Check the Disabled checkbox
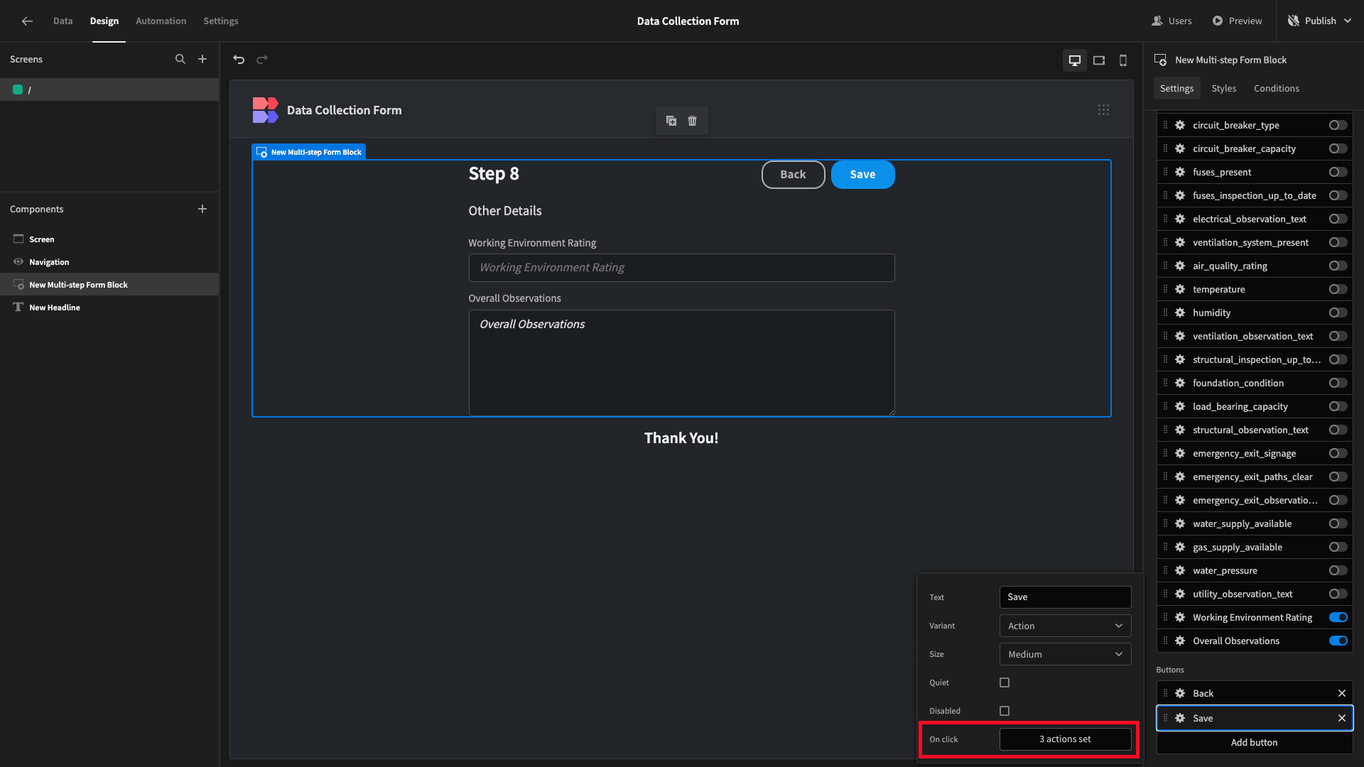 click(x=1005, y=711)
